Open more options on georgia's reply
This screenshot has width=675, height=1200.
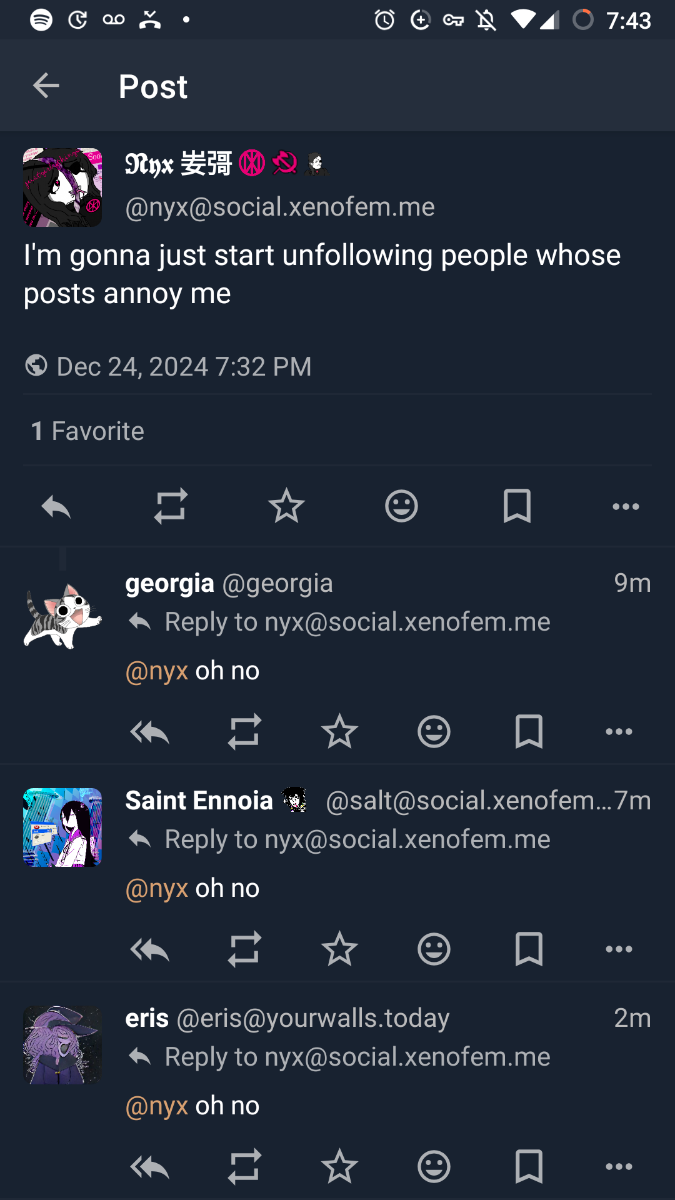coord(619,731)
